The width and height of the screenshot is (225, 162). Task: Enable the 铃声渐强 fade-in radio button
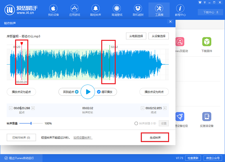tap(136, 123)
